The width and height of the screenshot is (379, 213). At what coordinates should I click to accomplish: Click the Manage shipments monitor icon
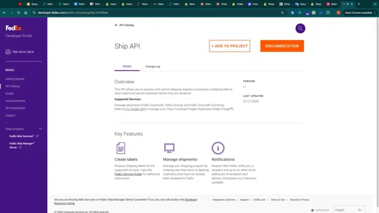[169, 148]
